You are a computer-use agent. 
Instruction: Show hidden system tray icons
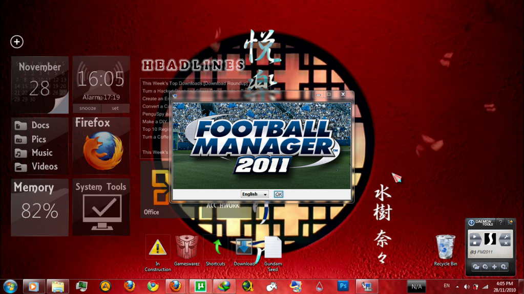(x=457, y=286)
